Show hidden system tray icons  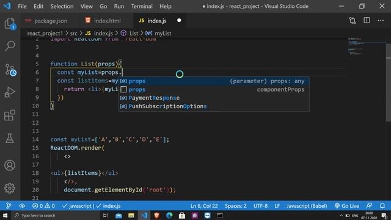tap(341, 216)
